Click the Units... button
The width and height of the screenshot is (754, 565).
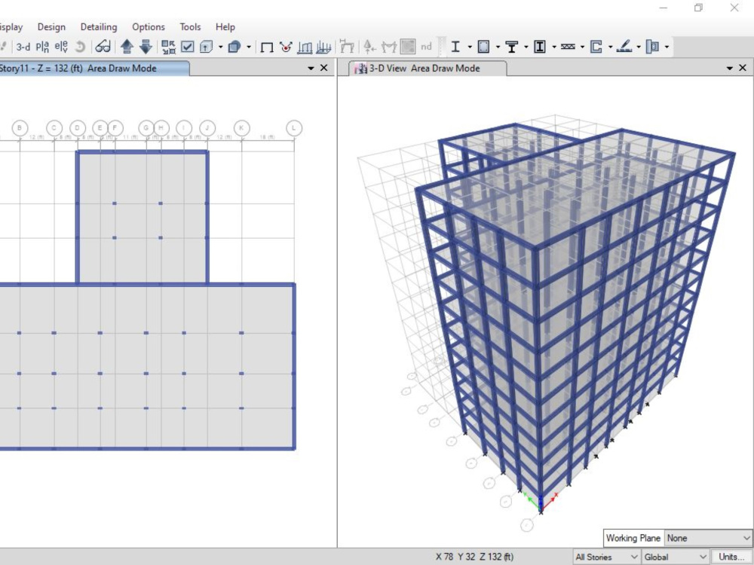(x=732, y=557)
